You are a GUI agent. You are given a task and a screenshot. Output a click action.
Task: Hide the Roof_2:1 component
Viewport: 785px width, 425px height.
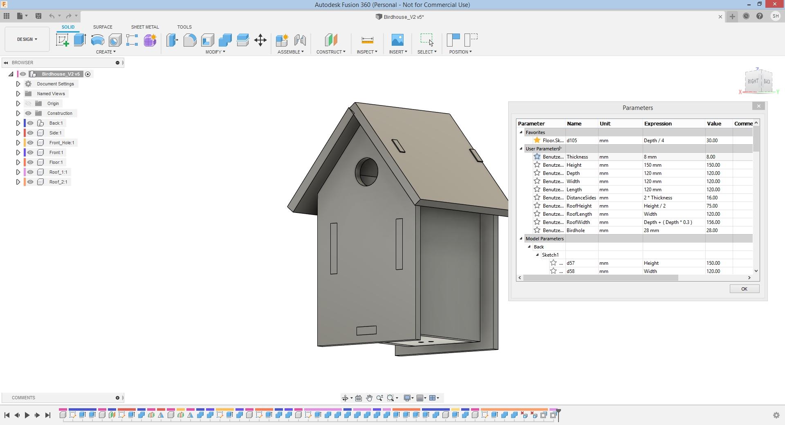(30, 182)
